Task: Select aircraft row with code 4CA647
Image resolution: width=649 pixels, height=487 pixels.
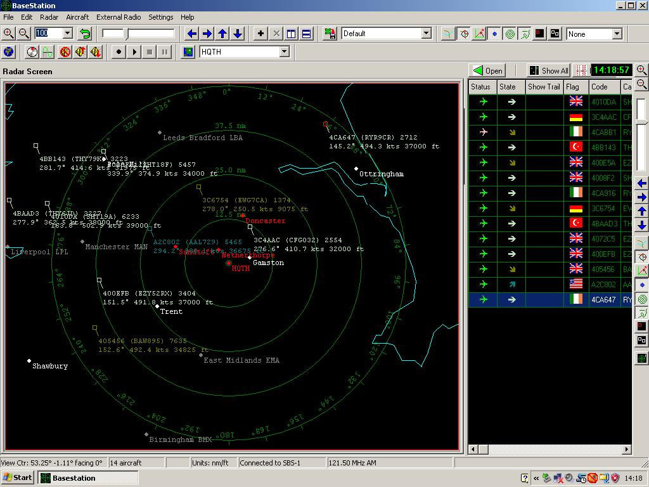Action: tap(602, 299)
